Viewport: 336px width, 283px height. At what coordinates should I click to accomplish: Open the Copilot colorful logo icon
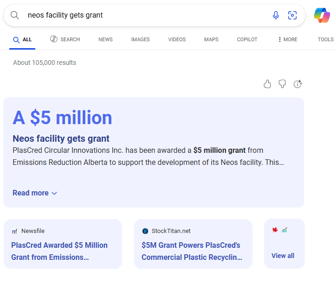[x=322, y=15]
